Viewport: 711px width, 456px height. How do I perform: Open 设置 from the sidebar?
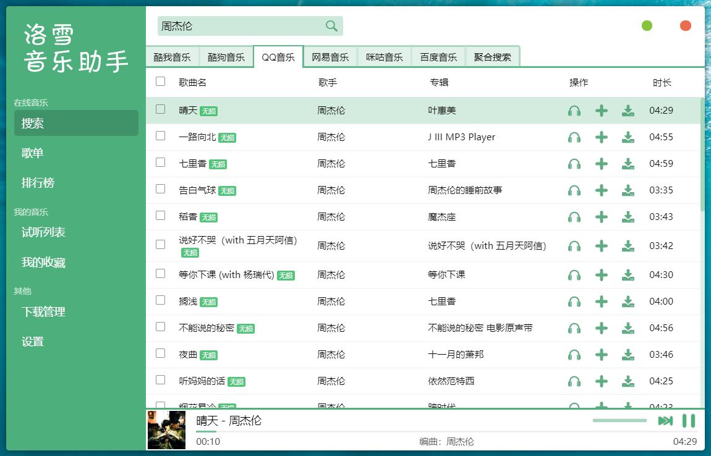pos(33,342)
